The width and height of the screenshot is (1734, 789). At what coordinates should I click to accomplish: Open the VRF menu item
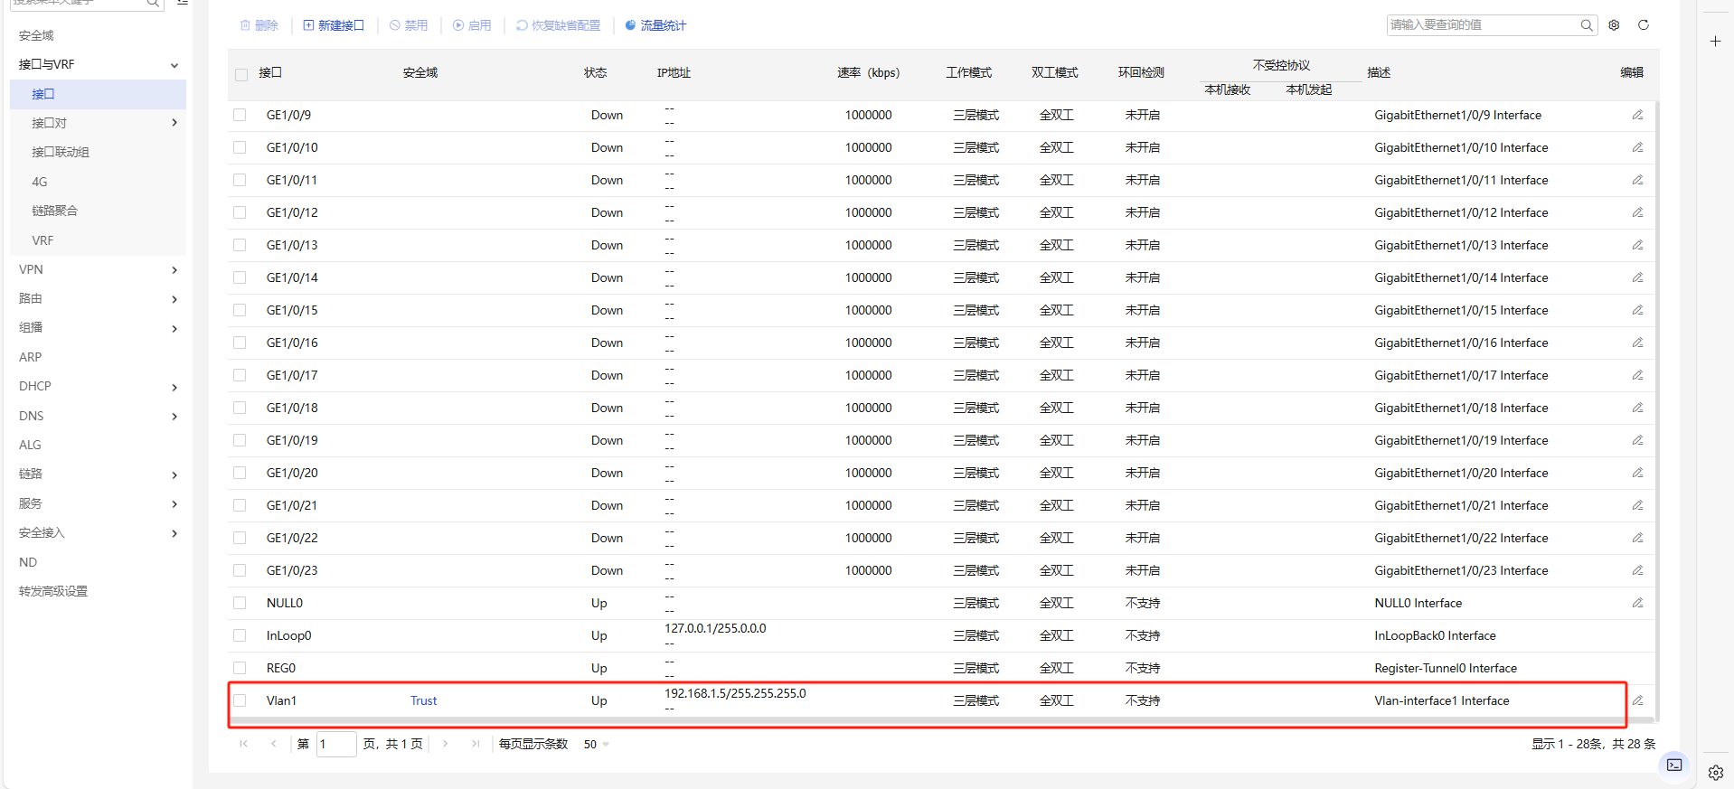point(42,240)
